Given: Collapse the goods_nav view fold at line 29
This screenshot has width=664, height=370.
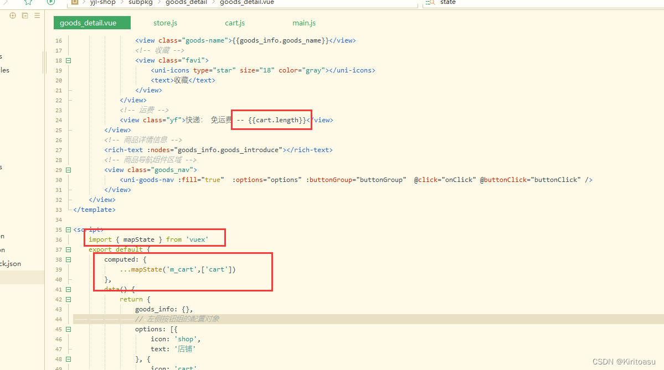Looking at the screenshot, I should tap(68, 170).
